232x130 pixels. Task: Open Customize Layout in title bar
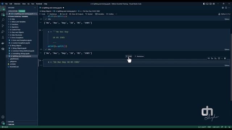coord(214,4)
